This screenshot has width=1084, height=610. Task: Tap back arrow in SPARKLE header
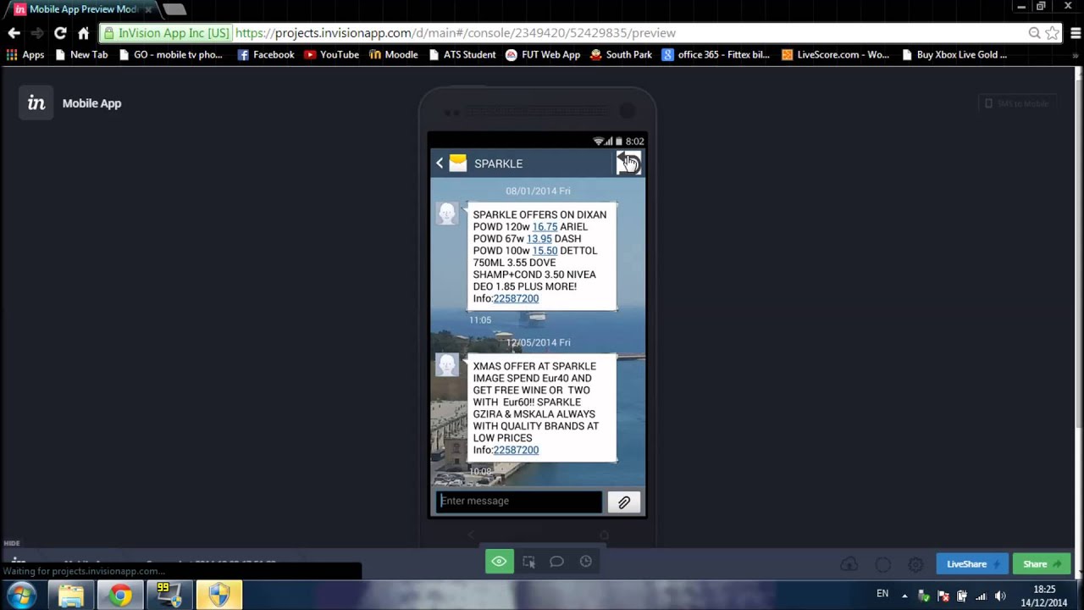(x=440, y=164)
